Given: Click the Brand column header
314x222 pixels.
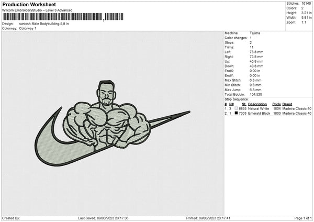Looking at the screenshot, I should (x=287, y=104).
